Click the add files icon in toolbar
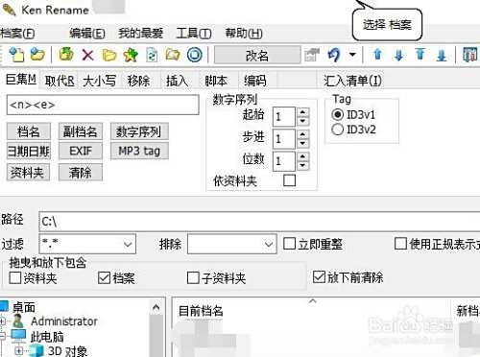The image size is (480, 357). 16,55
